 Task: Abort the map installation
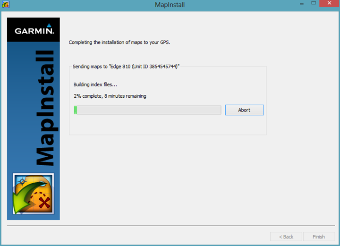tap(245, 110)
